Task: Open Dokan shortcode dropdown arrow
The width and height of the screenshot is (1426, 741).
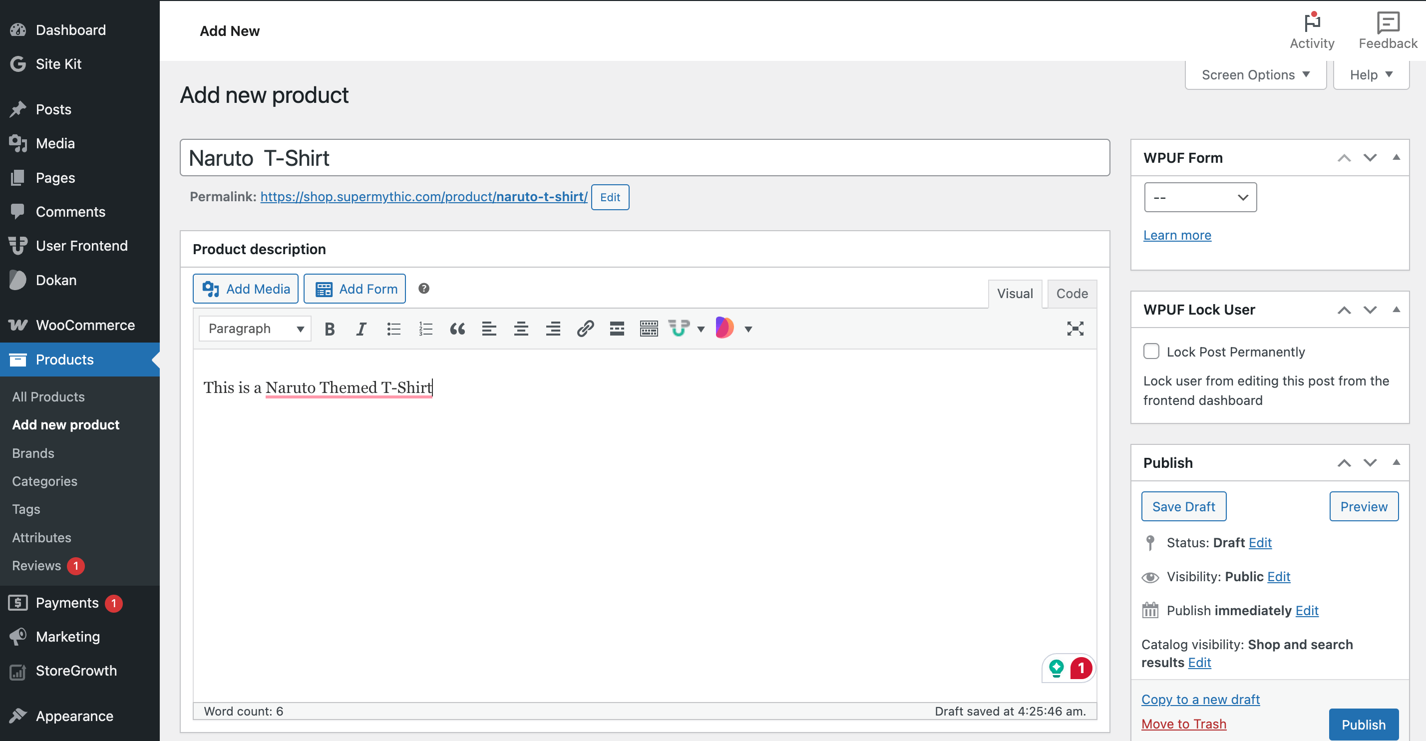Action: click(x=748, y=329)
